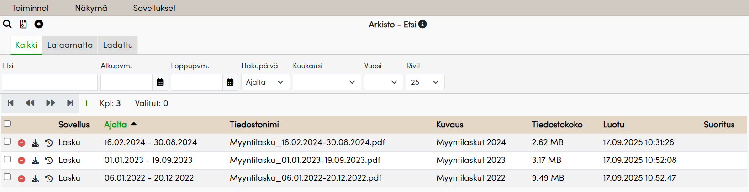Expand the Kuukausi month dropdown
This screenshot has width=749, height=192.
click(327, 82)
